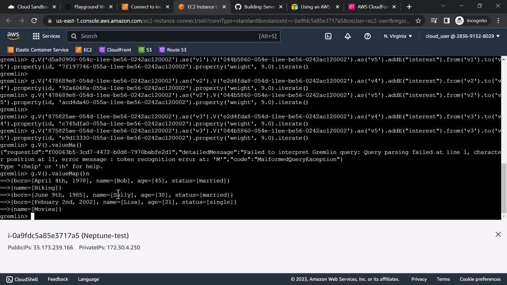Click the AWS Search input box
This screenshot has width=507, height=285.
[173, 36]
